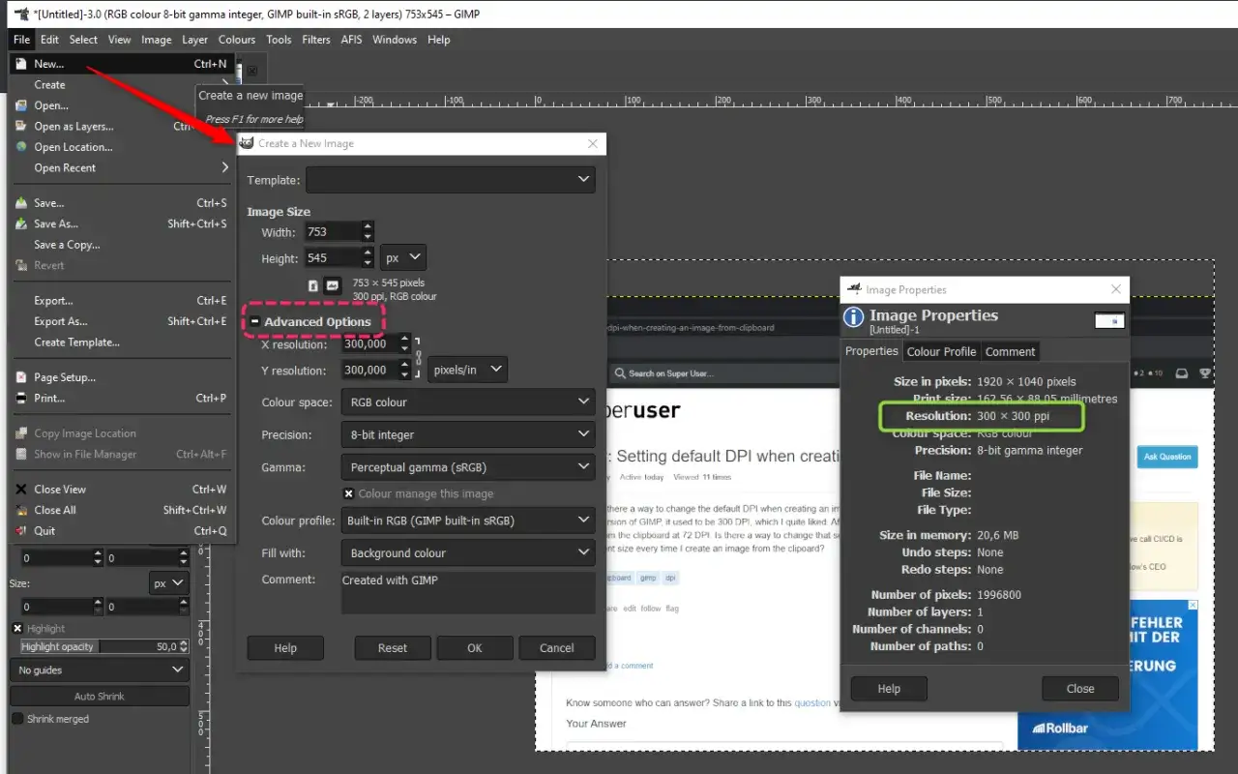Select Export As in File menu
Image resolution: width=1238 pixels, height=774 pixels.
tap(124, 321)
